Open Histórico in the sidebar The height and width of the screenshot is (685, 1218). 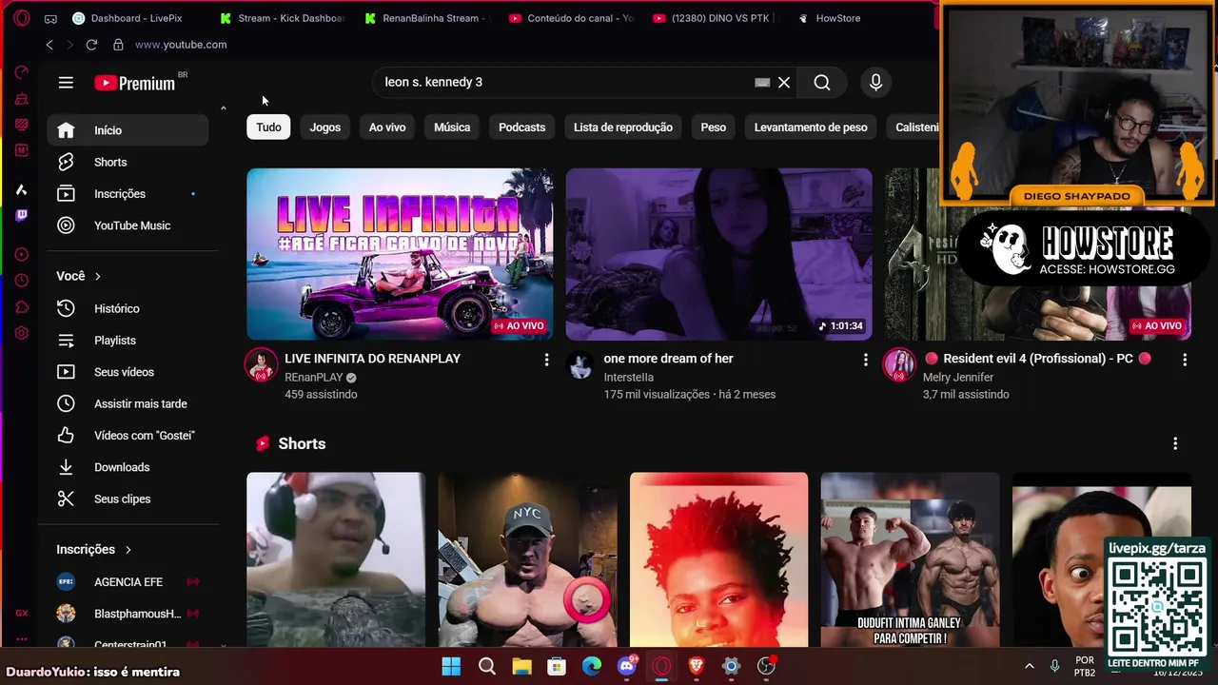[128, 308]
